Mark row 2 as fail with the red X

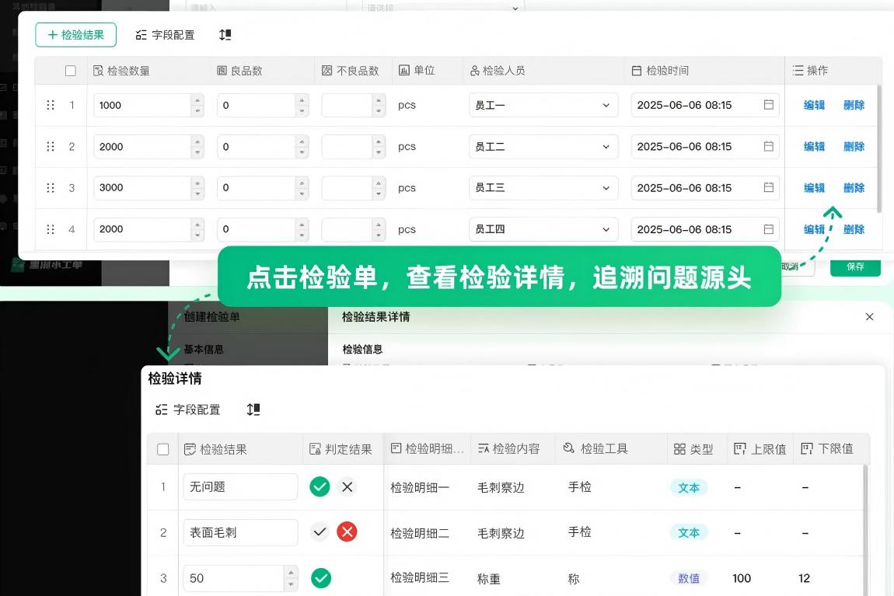point(347,532)
